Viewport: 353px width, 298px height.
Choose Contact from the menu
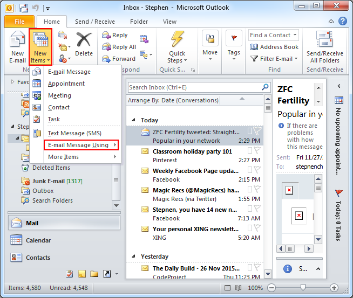(76, 107)
